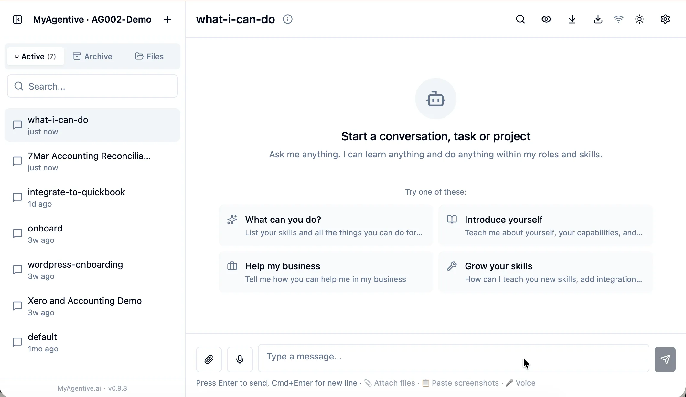Select the Introduce yourself suggestion card

pos(545,225)
